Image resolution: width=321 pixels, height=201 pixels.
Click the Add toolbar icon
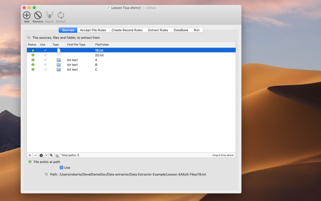pyautogui.click(x=26, y=16)
